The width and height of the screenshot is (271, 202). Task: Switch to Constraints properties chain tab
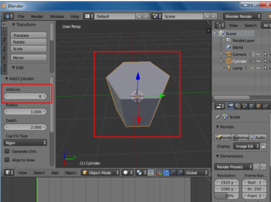pos(265,106)
